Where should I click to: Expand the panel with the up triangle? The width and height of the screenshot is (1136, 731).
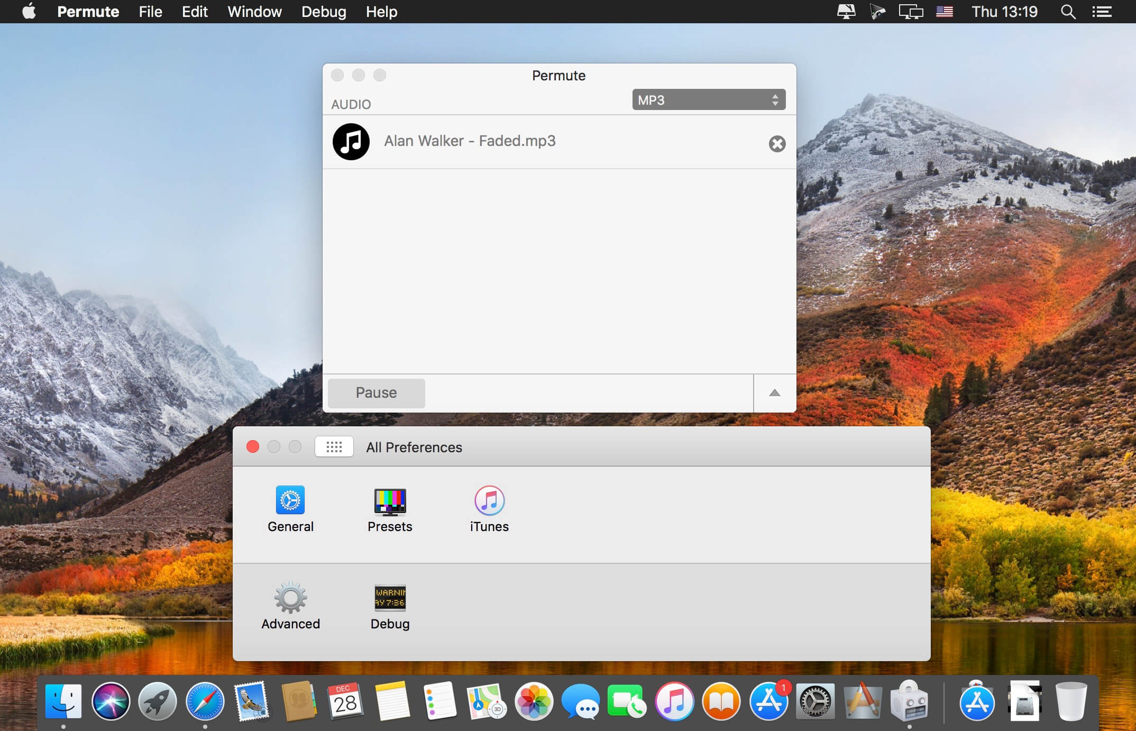tap(775, 393)
